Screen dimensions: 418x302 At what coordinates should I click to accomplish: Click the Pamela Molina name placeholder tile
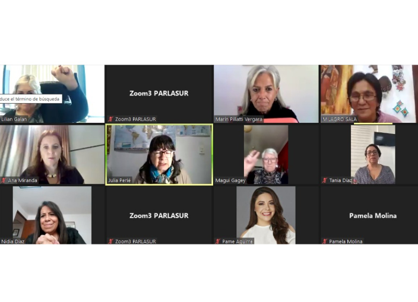369,215
